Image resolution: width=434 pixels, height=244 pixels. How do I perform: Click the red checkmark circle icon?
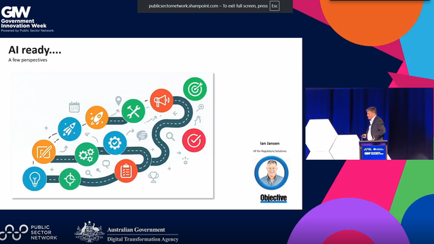coord(194,140)
